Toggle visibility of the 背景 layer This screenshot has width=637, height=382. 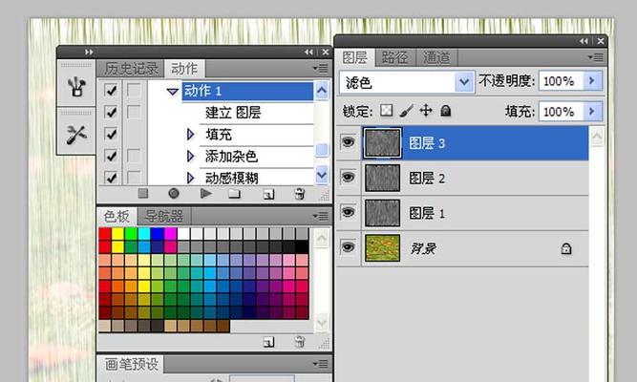(349, 247)
